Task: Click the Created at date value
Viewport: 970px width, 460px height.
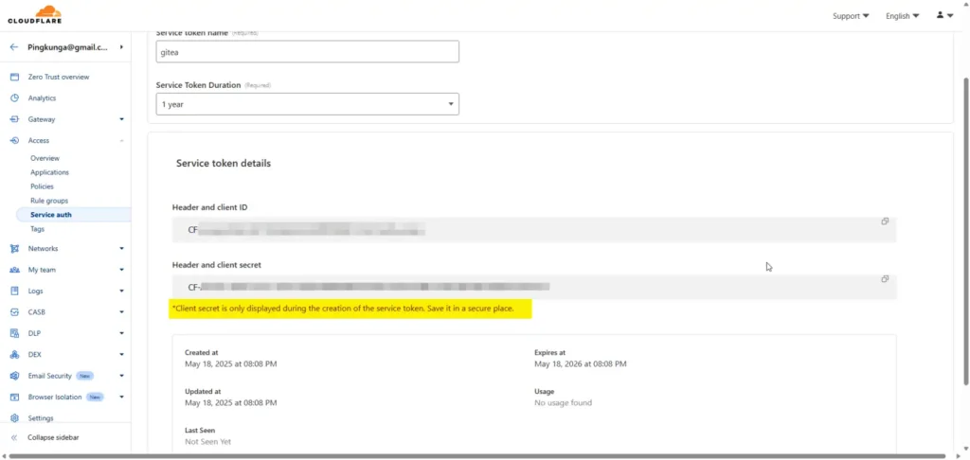Action: (231, 364)
